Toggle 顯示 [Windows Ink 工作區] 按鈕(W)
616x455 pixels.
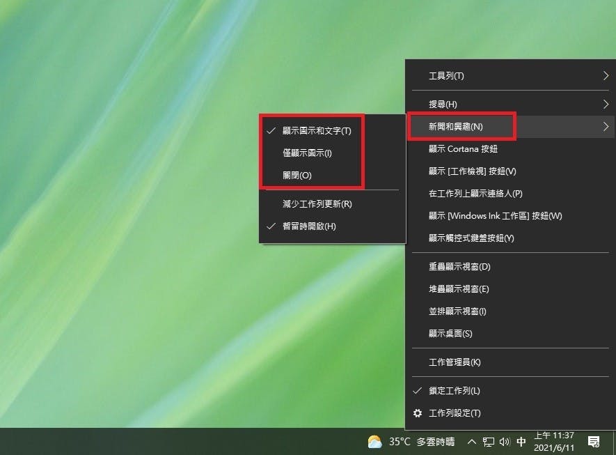coord(510,216)
